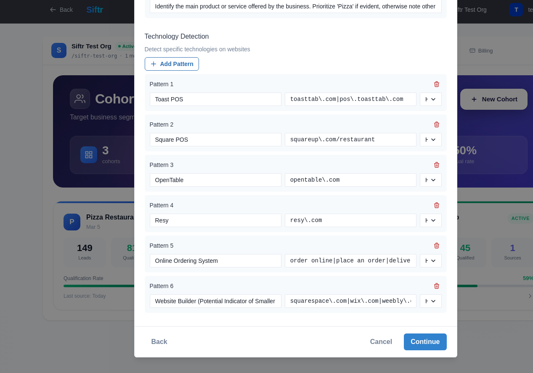The image size is (533, 373).
Task: Open the Billing tab in background page
Action: point(481,50)
